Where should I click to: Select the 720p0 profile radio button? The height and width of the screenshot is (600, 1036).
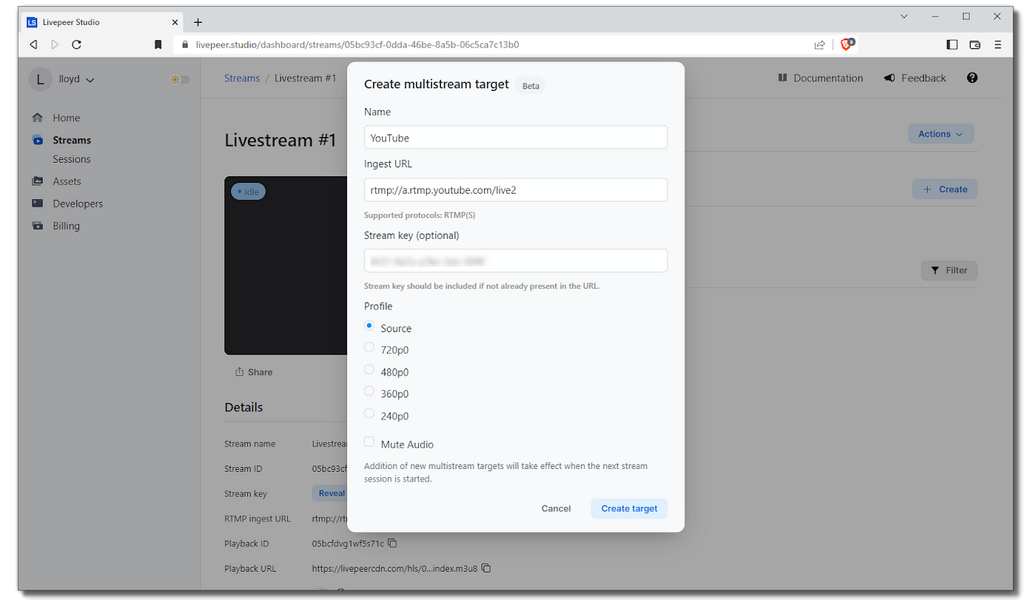[369, 347]
